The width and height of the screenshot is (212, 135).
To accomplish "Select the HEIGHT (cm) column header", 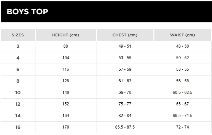I will click(66, 35).
